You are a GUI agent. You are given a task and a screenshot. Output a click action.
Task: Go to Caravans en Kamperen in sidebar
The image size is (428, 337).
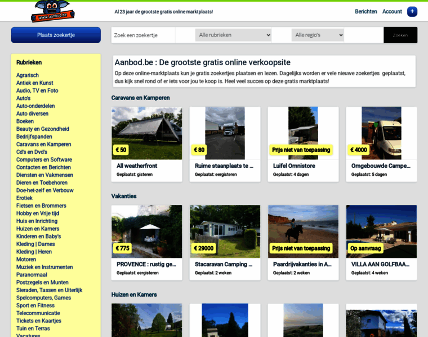pyautogui.click(x=44, y=144)
